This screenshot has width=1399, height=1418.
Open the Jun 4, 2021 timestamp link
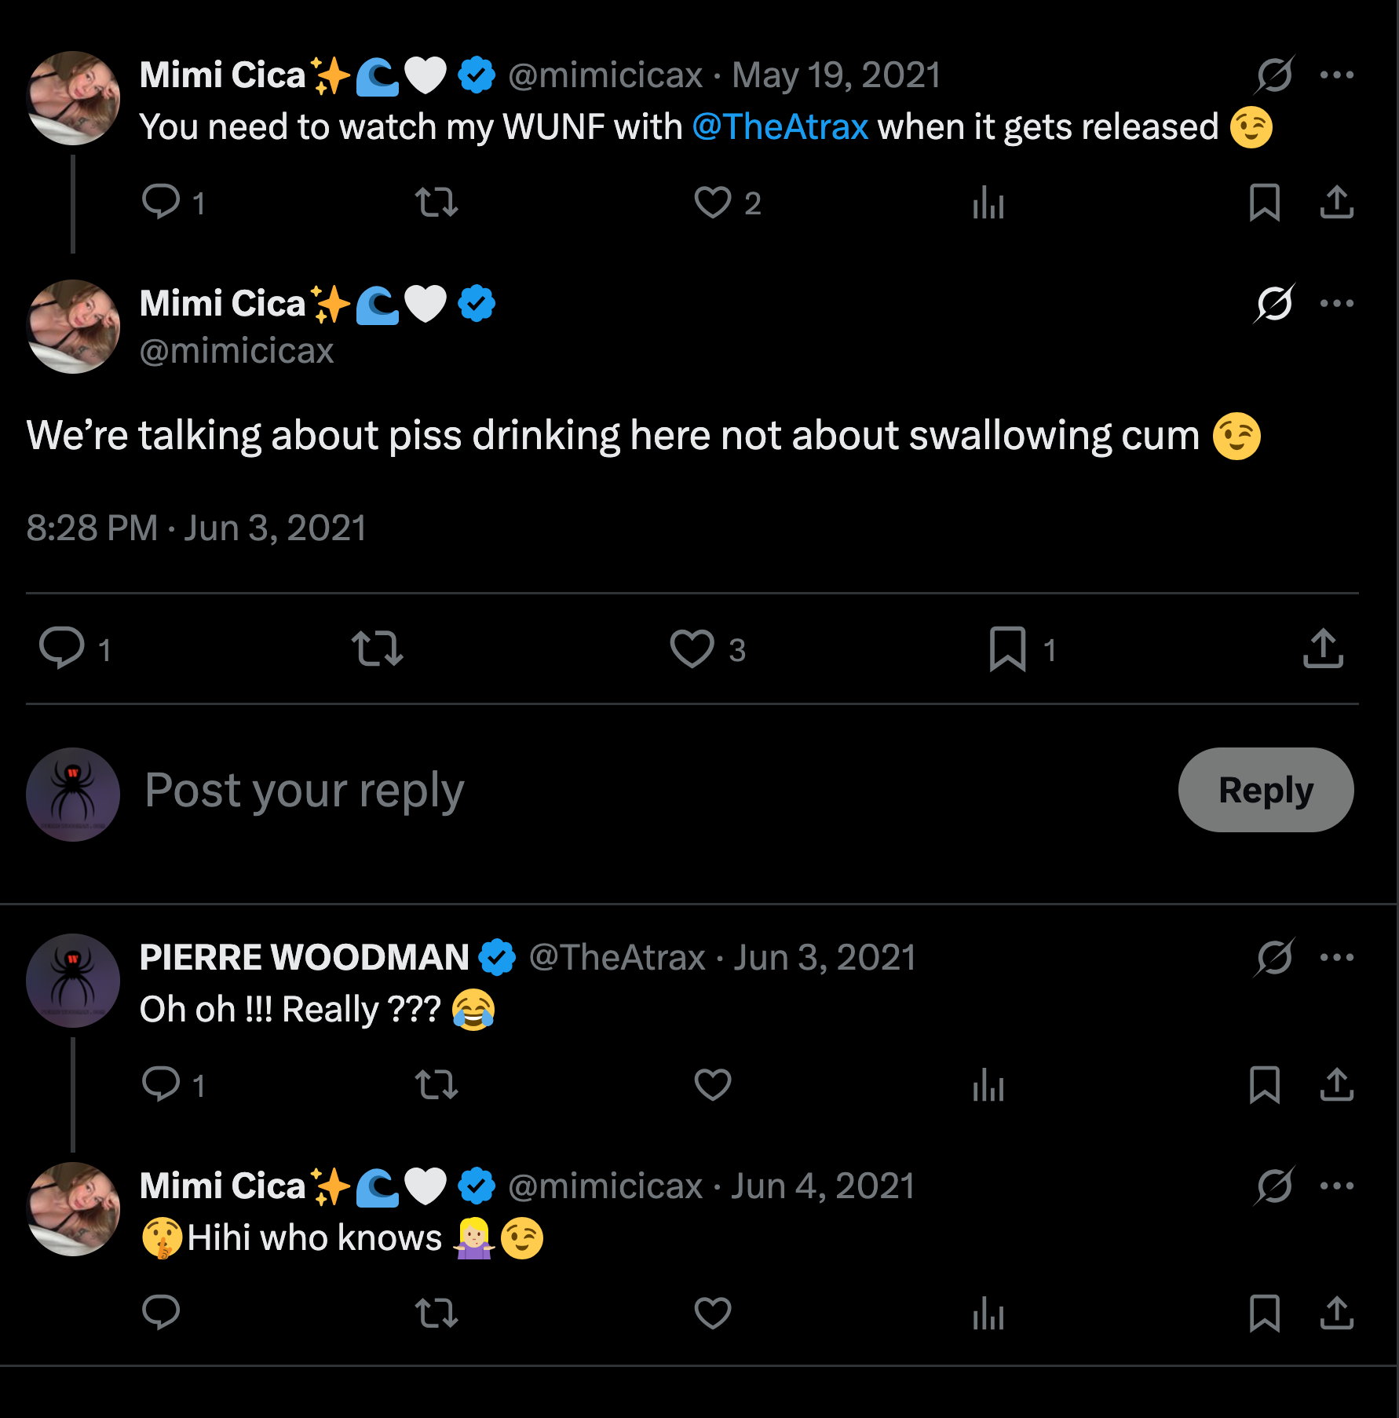tap(823, 1186)
